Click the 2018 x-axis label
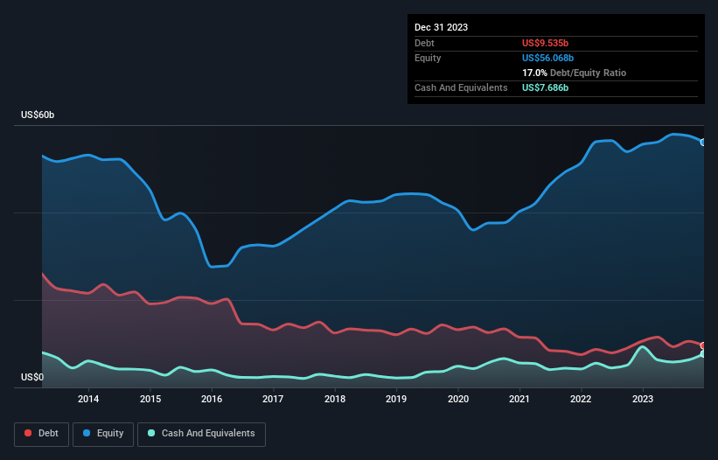 tap(335, 399)
